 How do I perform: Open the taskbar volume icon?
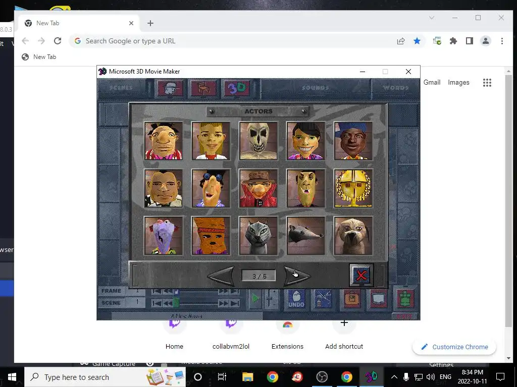(x=430, y=377)
